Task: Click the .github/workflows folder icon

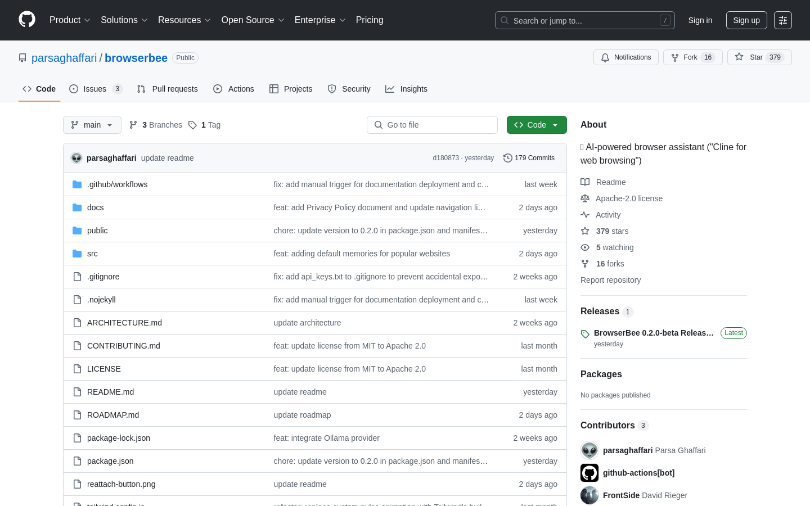Action: [77, 184]
